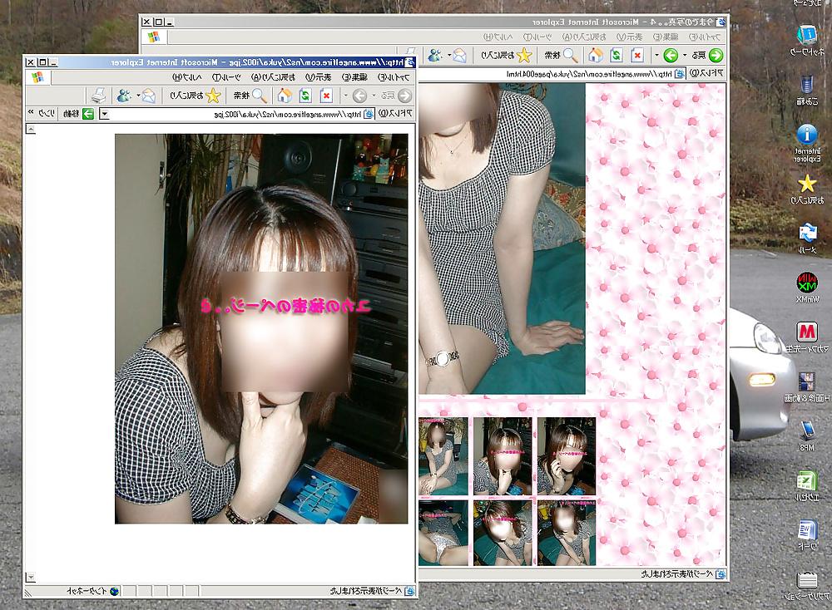The width and height of the screenshot is (832, 610).
Task: Open top-left thumbnail in rear window gallery
Action: (x=443, y=455)
